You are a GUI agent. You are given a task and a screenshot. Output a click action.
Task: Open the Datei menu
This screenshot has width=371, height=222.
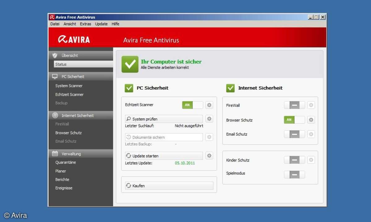pos(55,24)
